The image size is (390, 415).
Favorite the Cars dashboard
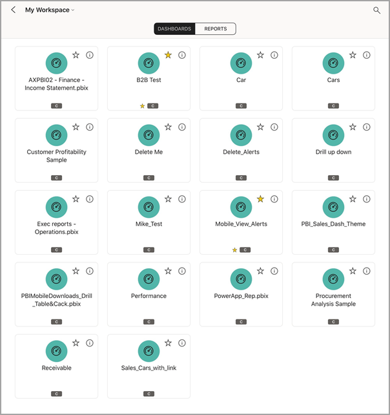353,56
